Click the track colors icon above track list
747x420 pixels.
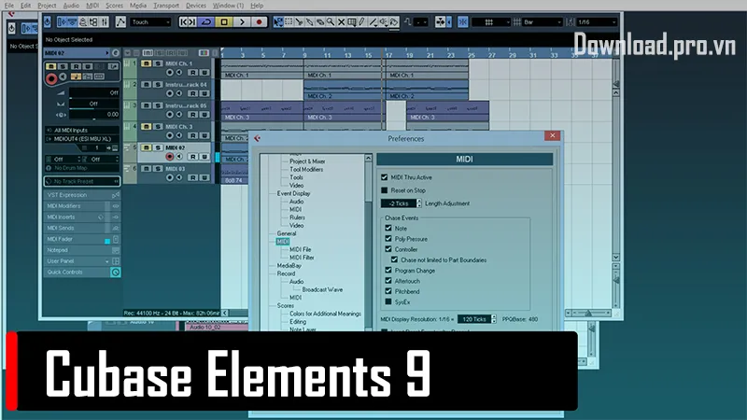tap(204, 53)
